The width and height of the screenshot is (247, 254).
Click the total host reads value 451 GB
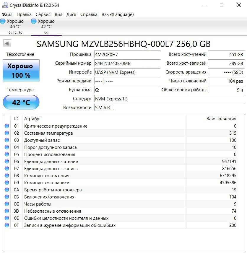226,54
